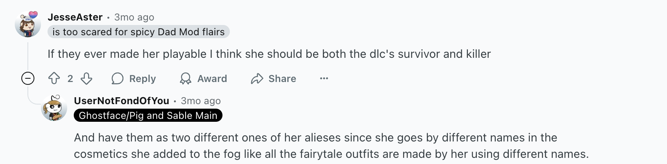Reply to JesseAster's comment
The height and width of the screenshot is (164, 667).
[x=134, y=78]
